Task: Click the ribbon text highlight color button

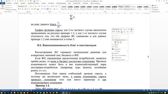Action: (x=35, y=9)
